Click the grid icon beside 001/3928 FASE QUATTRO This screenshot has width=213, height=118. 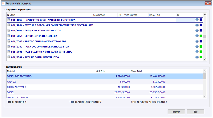point(9,52)
